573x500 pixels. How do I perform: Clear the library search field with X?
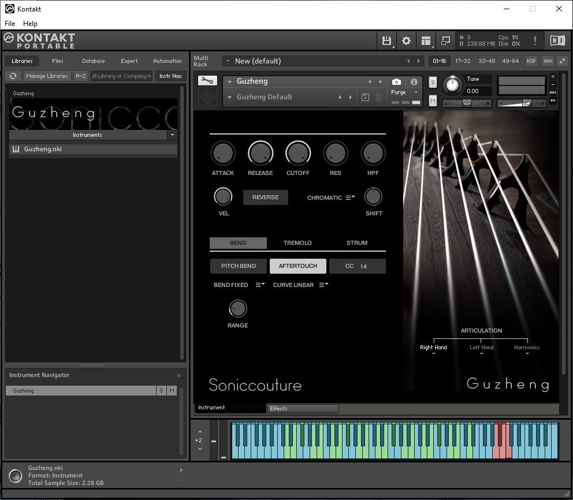click(x=149, y=76)
